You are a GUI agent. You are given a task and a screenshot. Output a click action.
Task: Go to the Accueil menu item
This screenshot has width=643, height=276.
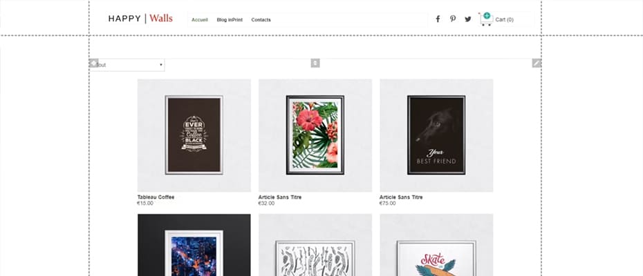200,19
